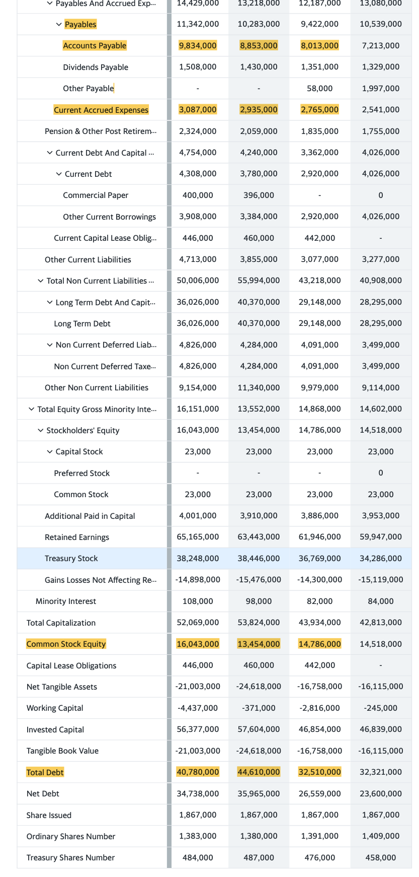419x877 pixels.
Task: Click Accounts Payable value 9,834,000
Action: tap(198, 45)
